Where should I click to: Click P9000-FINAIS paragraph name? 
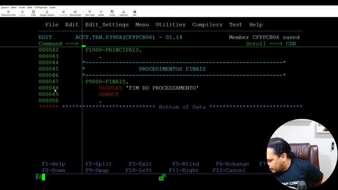click(x=106, y=82)
